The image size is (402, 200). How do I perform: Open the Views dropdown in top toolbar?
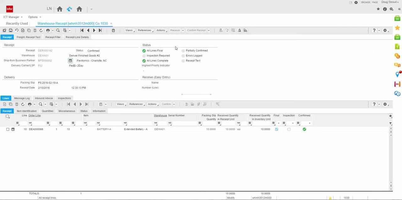pyautogui.click(x=130, y=30)
